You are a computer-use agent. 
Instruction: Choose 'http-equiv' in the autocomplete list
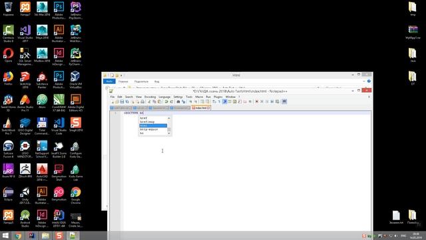click(x=153, y=129)
